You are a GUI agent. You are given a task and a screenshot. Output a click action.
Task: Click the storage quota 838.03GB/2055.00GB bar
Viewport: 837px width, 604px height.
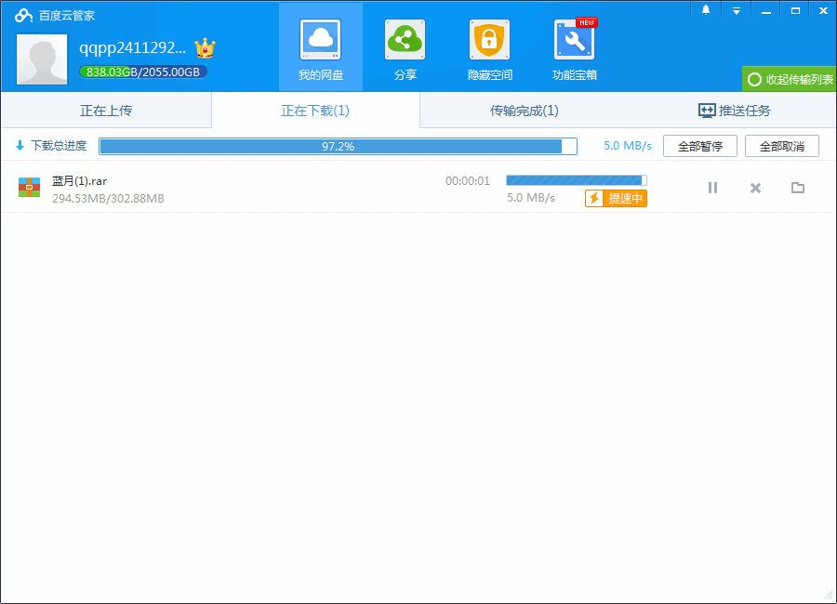tap(143, 72)
